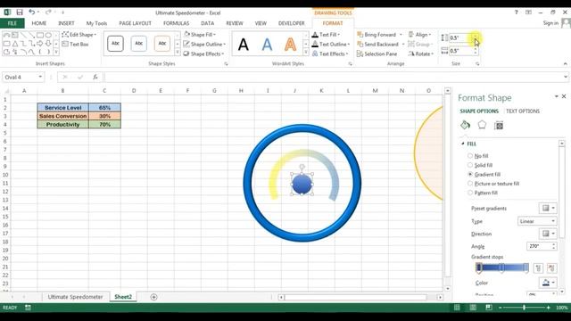Switch to Ultimate Speedometer sheet tab

click(x=75, y=297)
